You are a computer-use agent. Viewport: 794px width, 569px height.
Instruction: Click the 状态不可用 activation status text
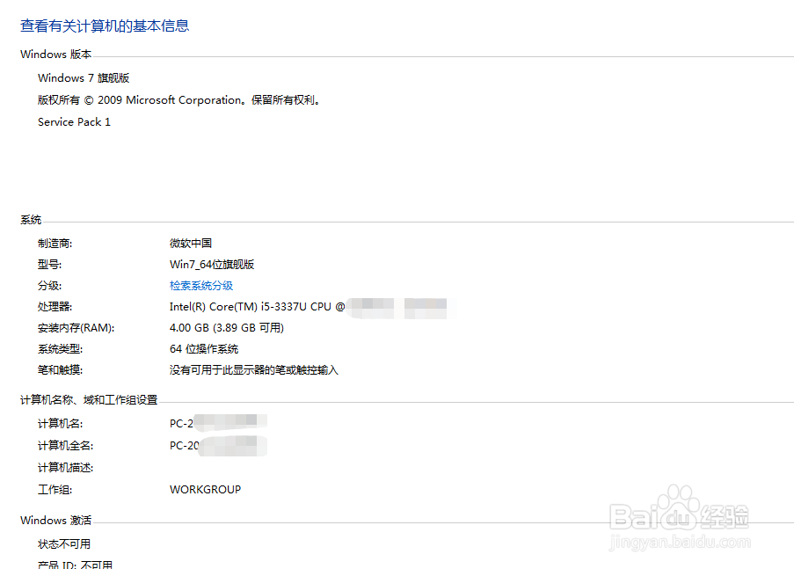click(x=64, y=544)
